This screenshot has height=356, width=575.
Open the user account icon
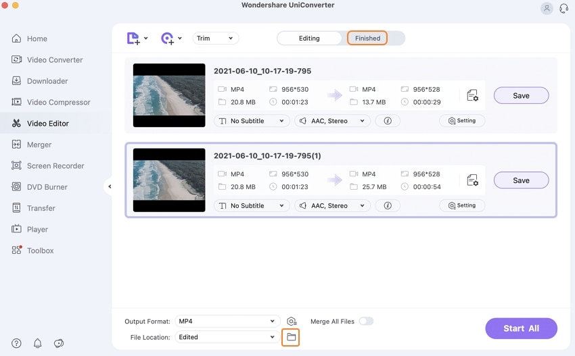(x=547, y=8)
